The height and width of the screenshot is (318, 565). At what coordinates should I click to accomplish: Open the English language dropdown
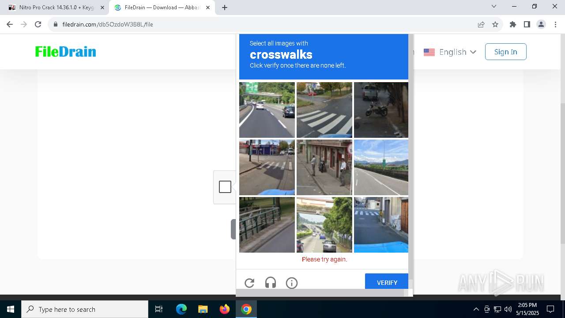point(450,52)
